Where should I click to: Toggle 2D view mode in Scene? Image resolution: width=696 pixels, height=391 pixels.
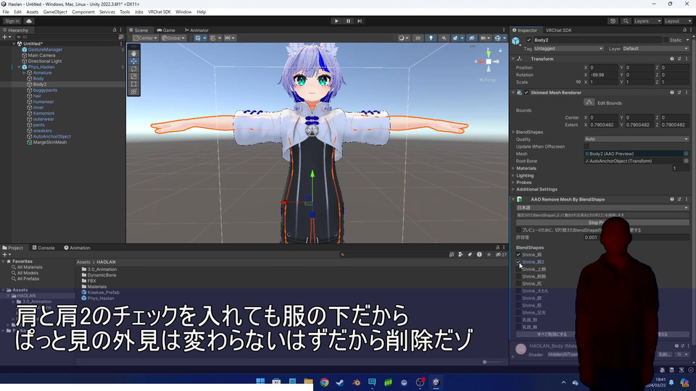[x=418, y=38]
